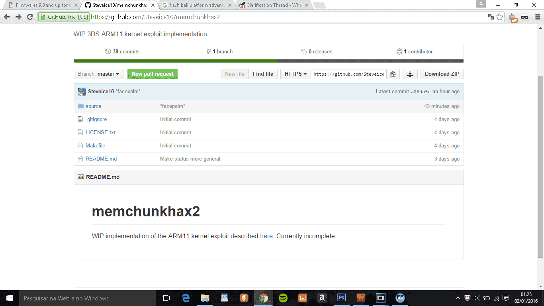
Task: Open the 1 contributor link
Action: pyautogui.click(x=415, y=52)
